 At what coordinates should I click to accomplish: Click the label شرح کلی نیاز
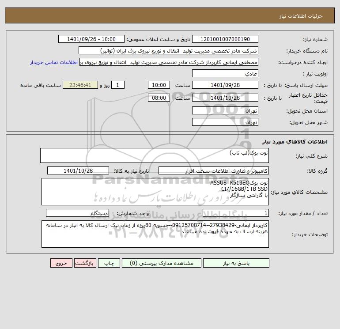point(312,156)
